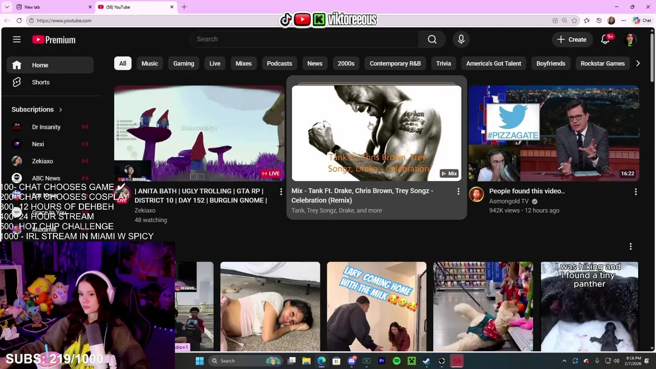
Task: Click the YouTube Premium logo
Action: [54, 39]
